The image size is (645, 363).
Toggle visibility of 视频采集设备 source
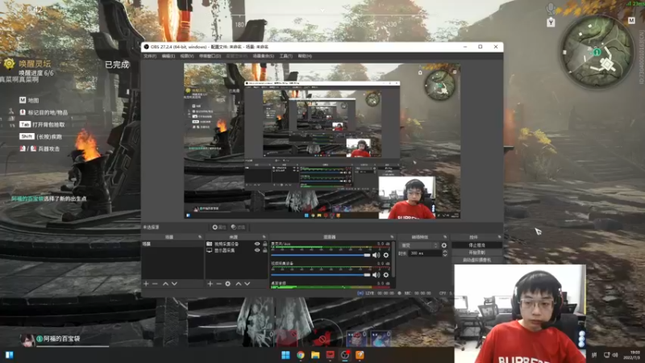(257, 244)
